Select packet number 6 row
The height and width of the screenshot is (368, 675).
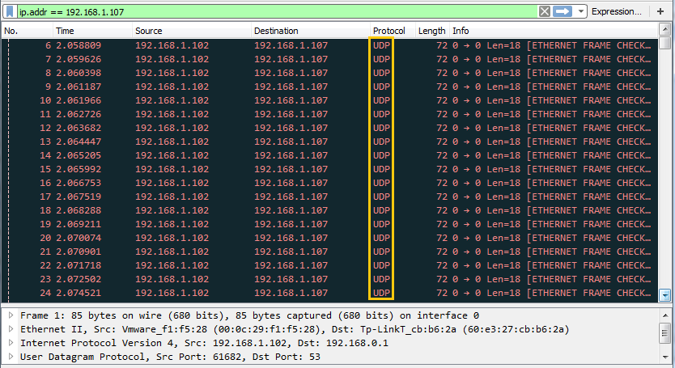coord(330,45)
